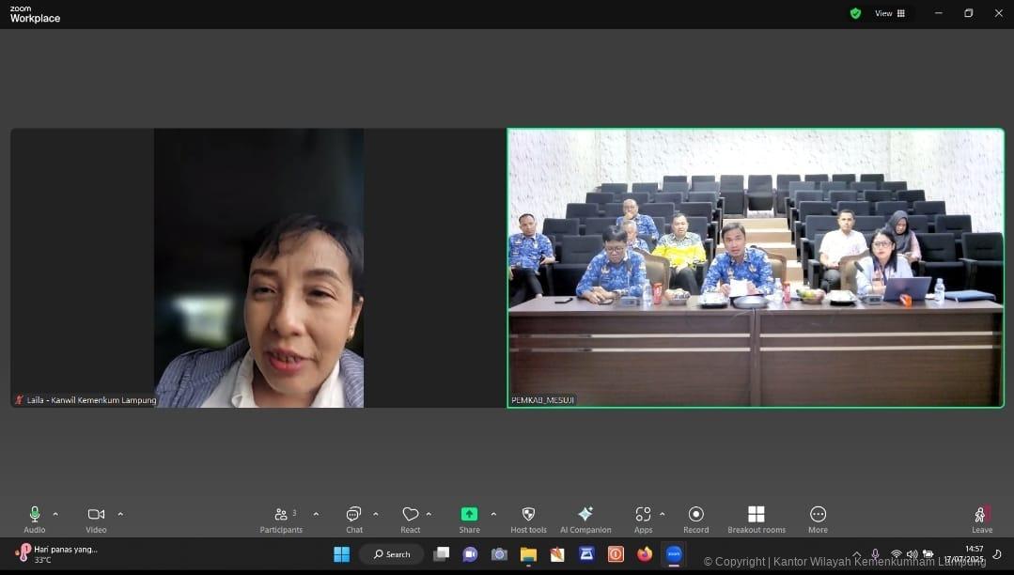Open the Apps panel
Screen dimensions: 1014x575
click(x=643, y=515)
